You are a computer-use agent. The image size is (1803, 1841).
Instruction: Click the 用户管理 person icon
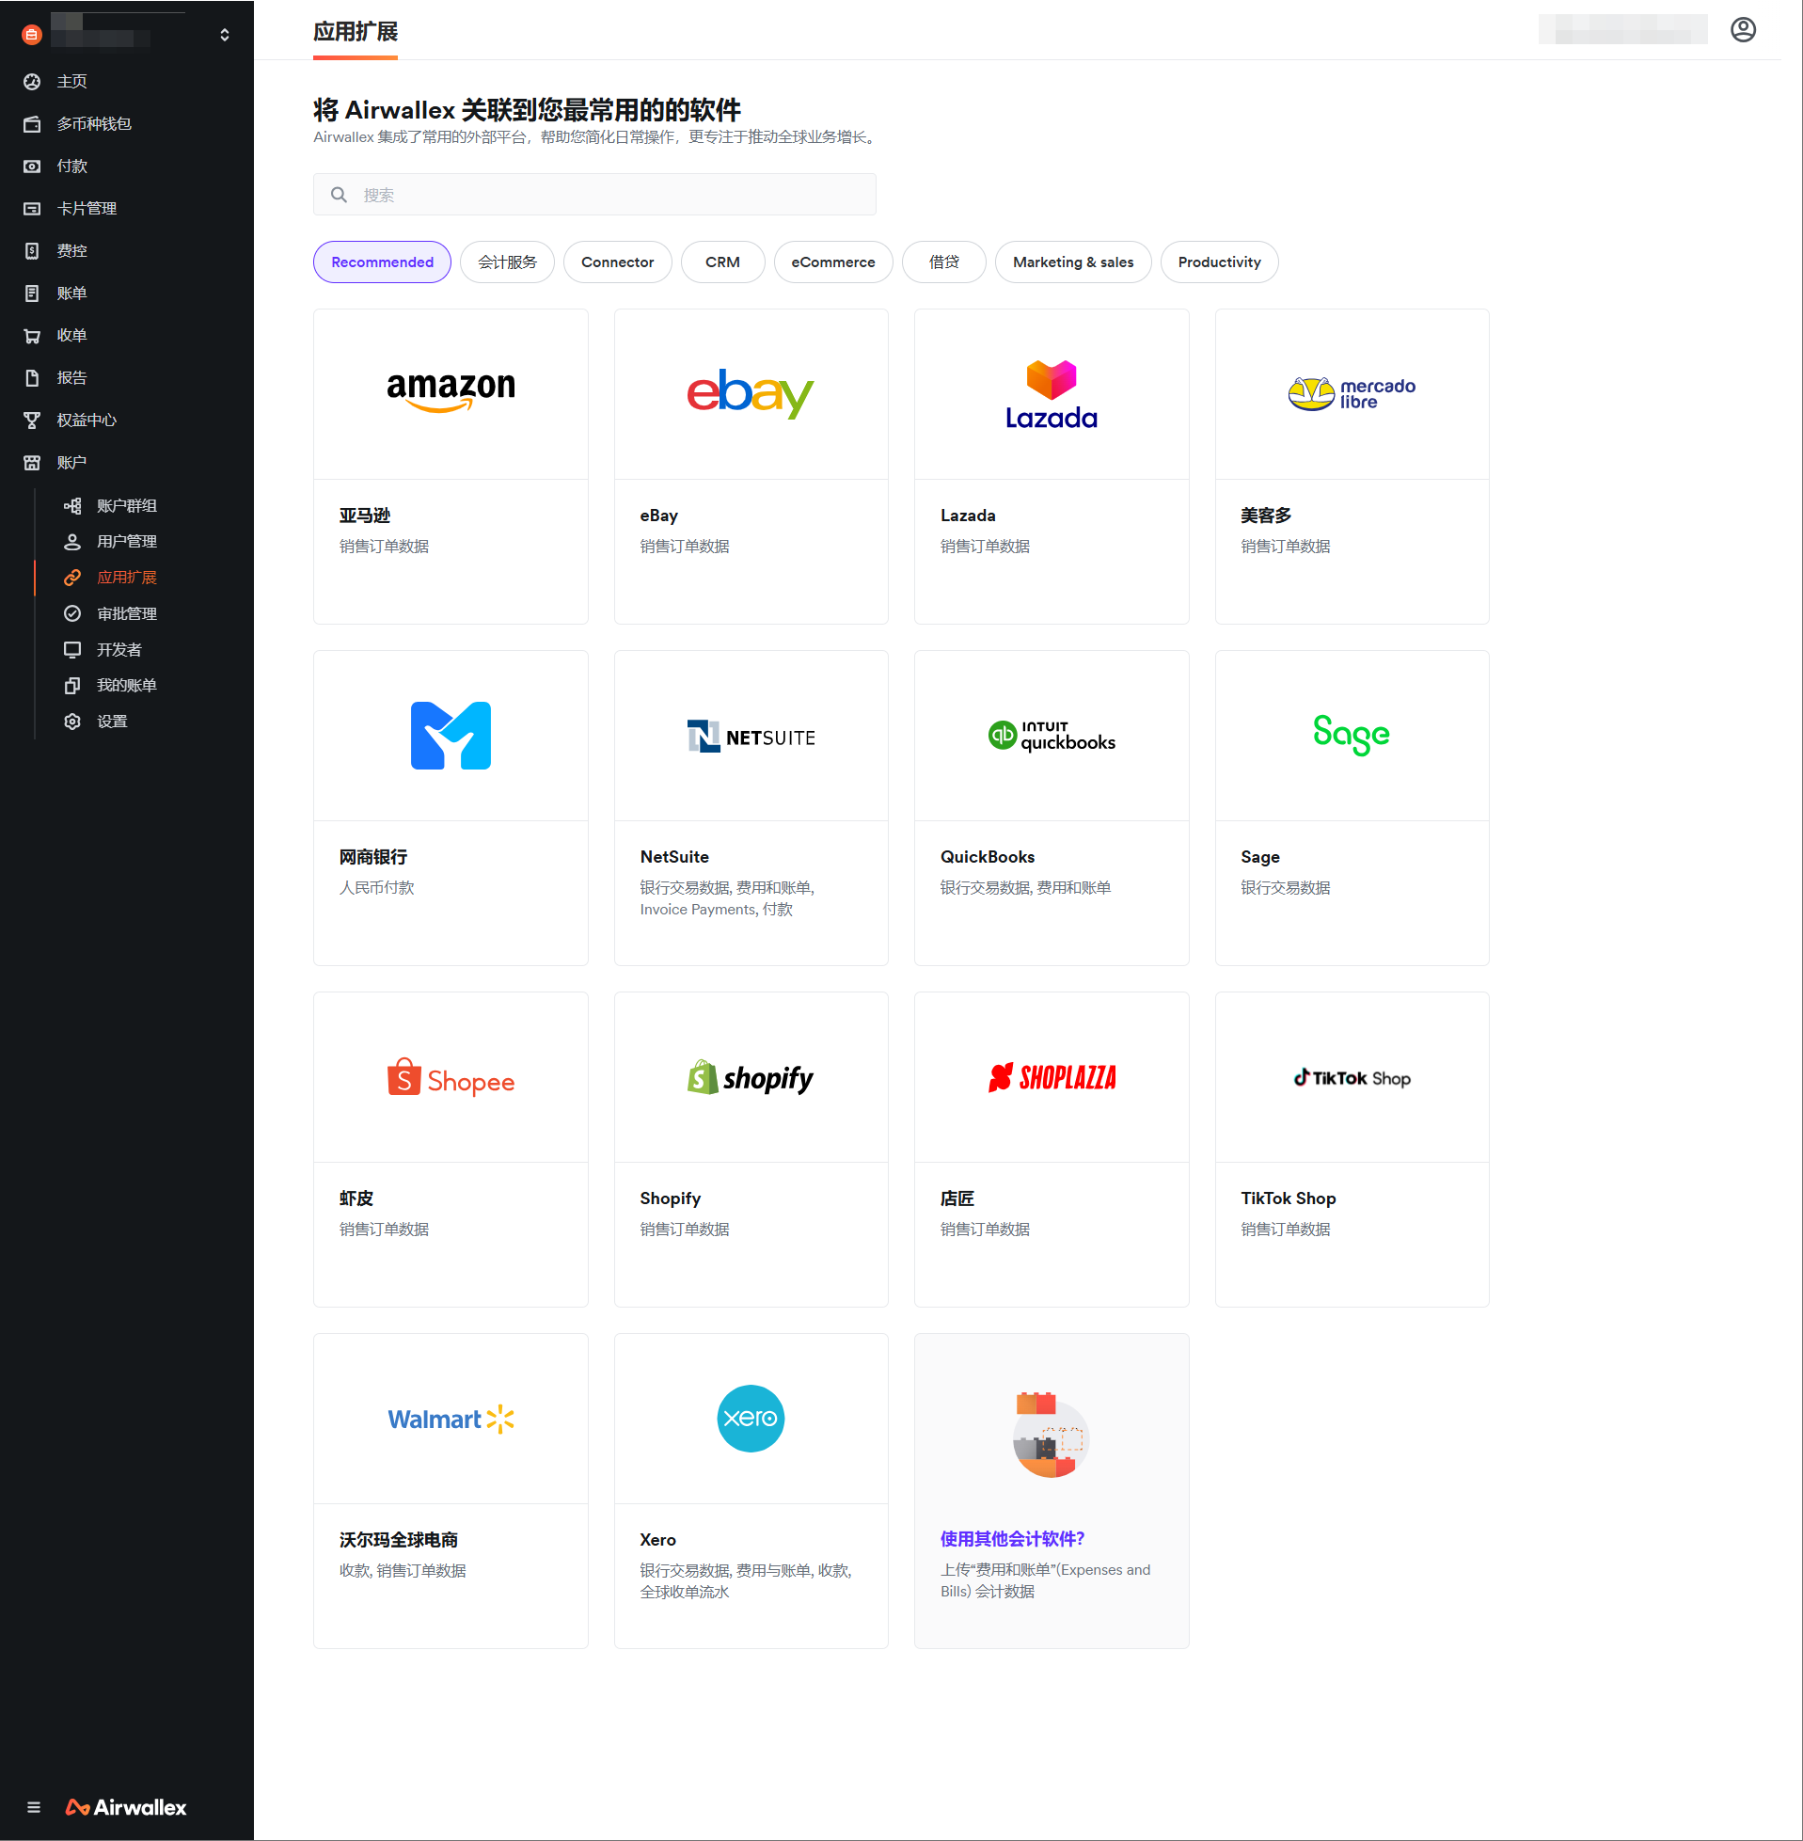(72, 542)
